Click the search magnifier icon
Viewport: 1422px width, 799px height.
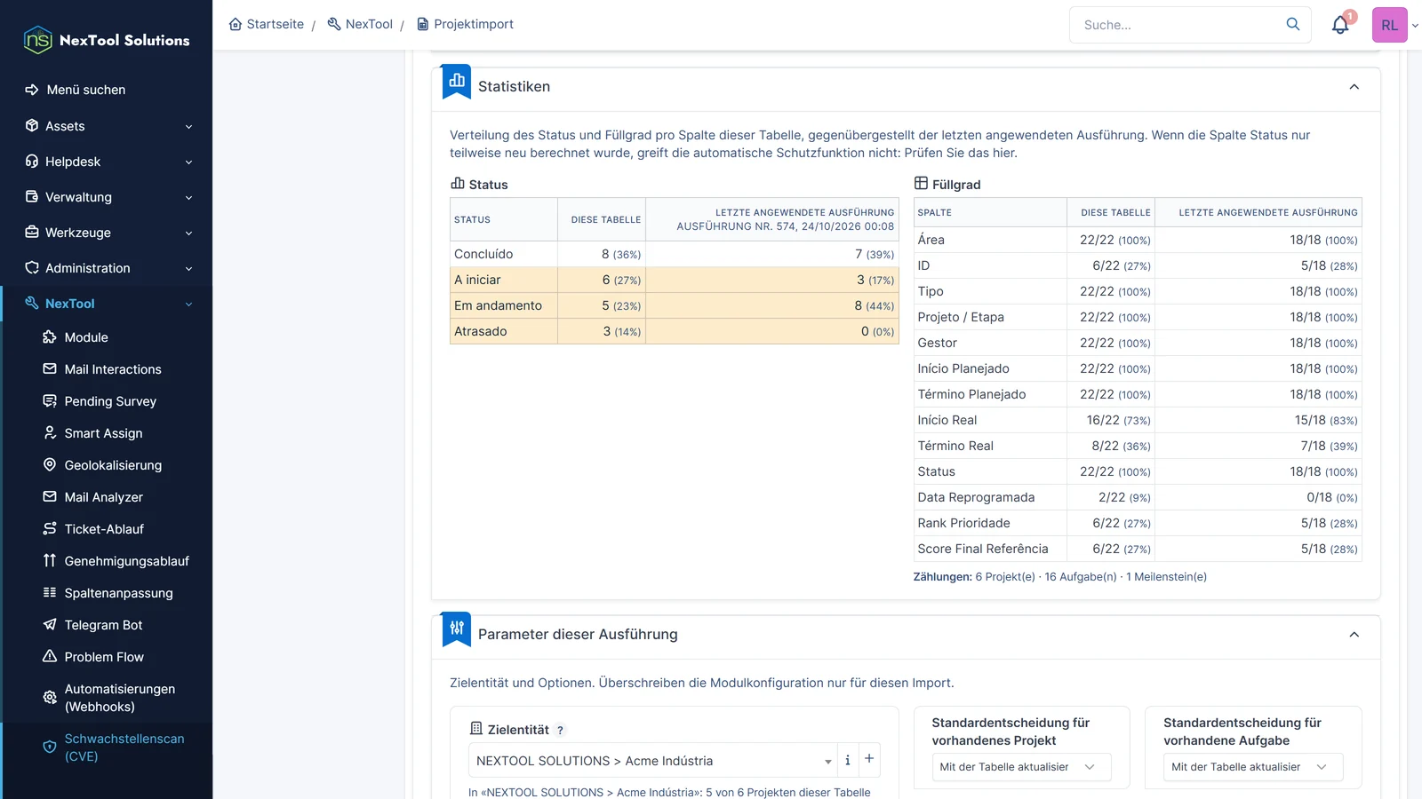[1293, 24]
